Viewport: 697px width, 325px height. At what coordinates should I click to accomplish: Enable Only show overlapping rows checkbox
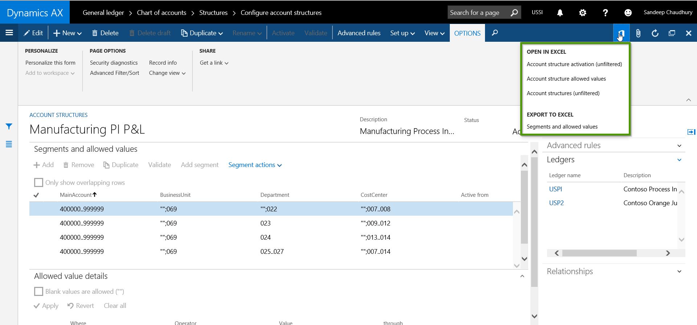pos(38,182)
